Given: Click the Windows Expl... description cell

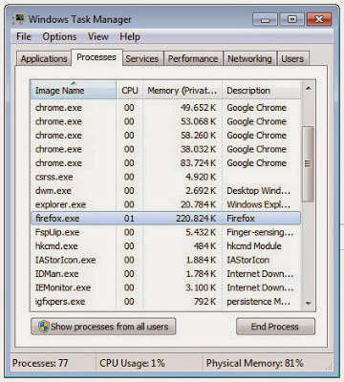Looking at the screenshot, I should (258, 204).
